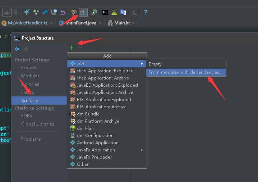Click the forward arrow in Project Structure
This screenshot has width=258, height=182.
[26, 49]
